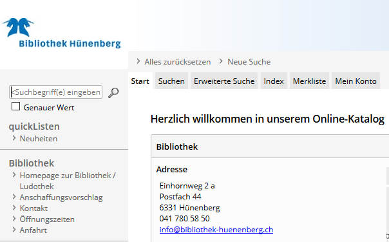This screenshot has height=242, width=389.
Task: Open Homepage zur Bibliothek / Ludothek link
Action: 68,181
